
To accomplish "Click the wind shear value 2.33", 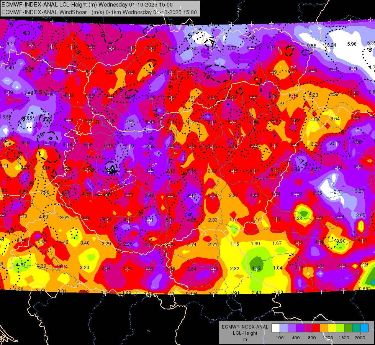I will pos(213,220).
